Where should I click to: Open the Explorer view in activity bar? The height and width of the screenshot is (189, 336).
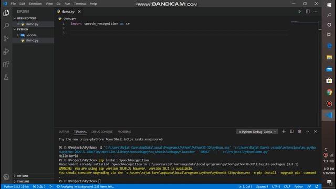(6, 13)
